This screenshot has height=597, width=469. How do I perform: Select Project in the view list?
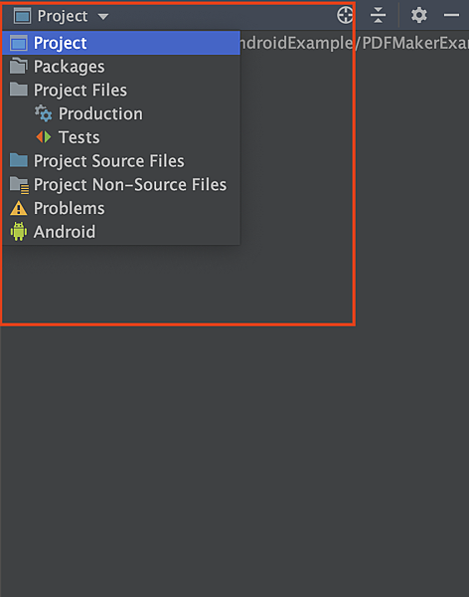tap(121, 43)
